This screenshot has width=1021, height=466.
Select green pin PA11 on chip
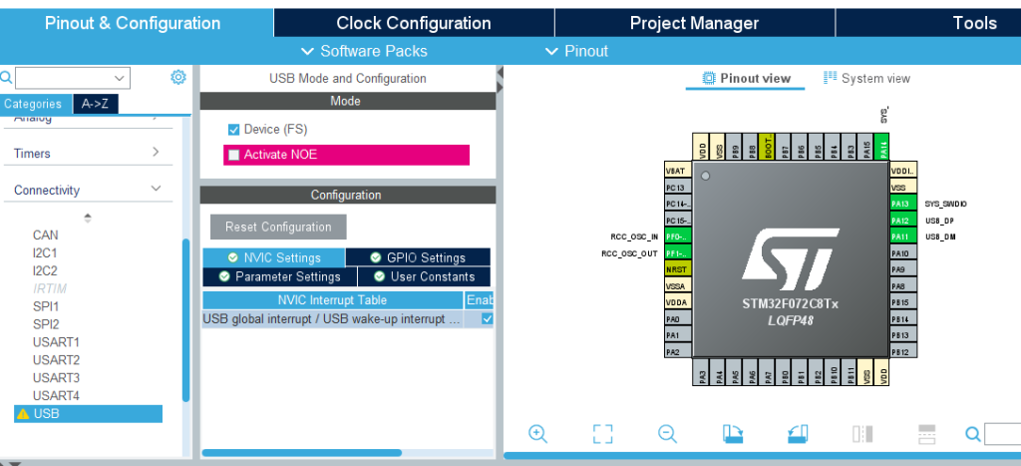903,236
